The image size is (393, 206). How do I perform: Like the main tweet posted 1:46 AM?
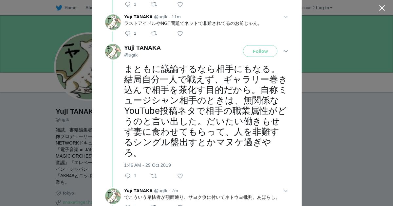pos(180,176)
